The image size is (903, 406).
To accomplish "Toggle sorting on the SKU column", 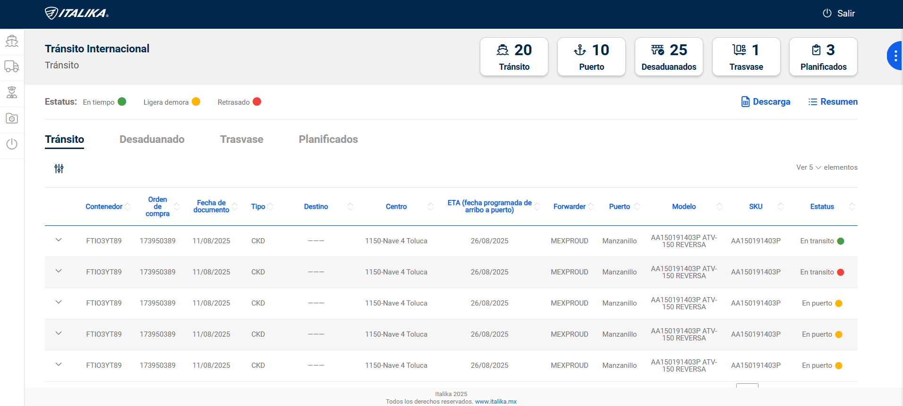I will (x=756, y=207).
